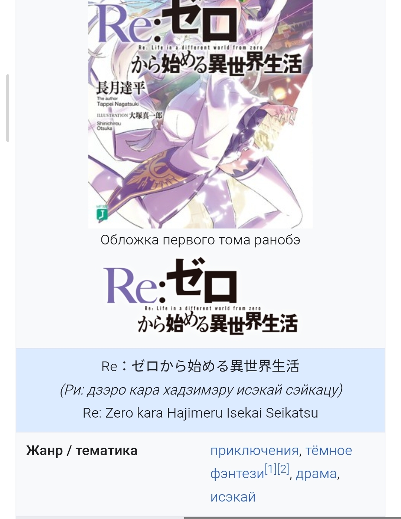Viewport: 401px width, 519px height.
Task: Click the Жанр / тематика row label
Action: (82, 451)
